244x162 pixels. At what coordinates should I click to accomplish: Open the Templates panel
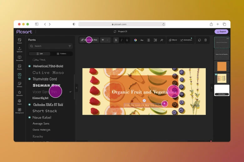[x=19, y=58]
